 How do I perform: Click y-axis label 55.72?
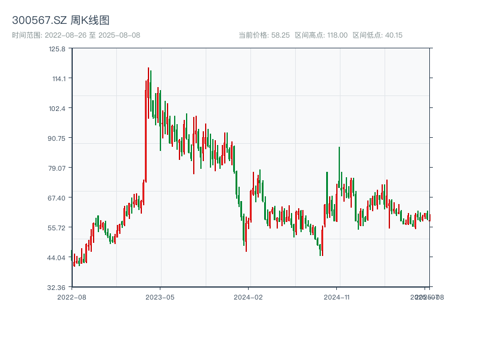[x=56, y=228]
